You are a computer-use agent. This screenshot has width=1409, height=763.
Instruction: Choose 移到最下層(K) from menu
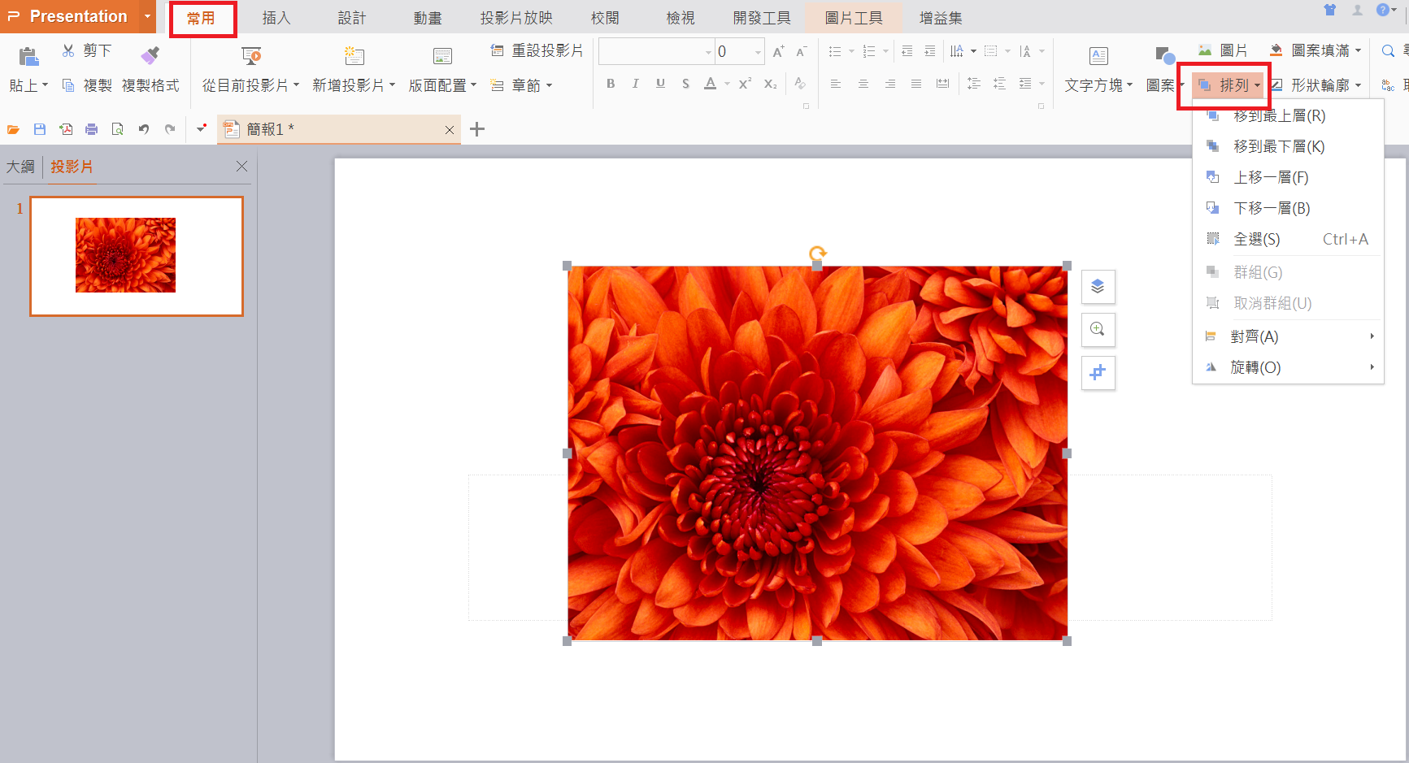coord(1289,146)
